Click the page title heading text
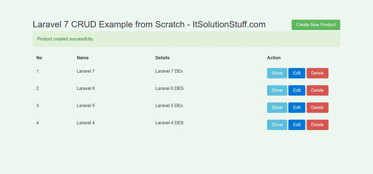This screenshot has width=373, height=174. point(149,25)
